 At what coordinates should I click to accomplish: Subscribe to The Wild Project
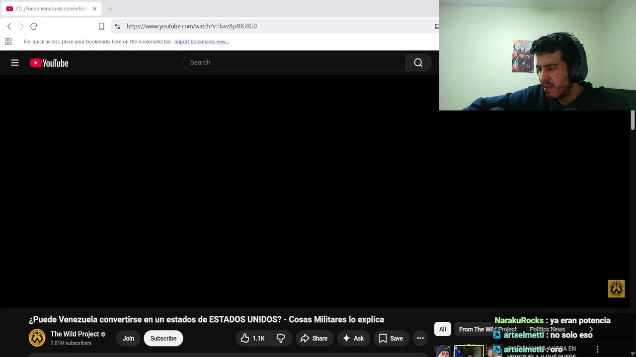pyautogui.click(x=163, y=338)
